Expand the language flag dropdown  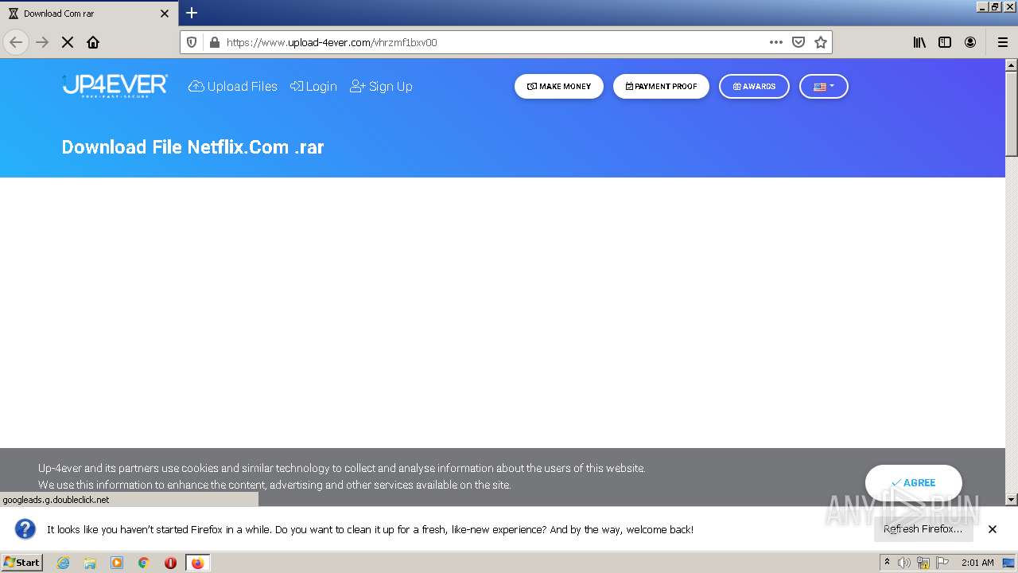[x=824, y=86]
